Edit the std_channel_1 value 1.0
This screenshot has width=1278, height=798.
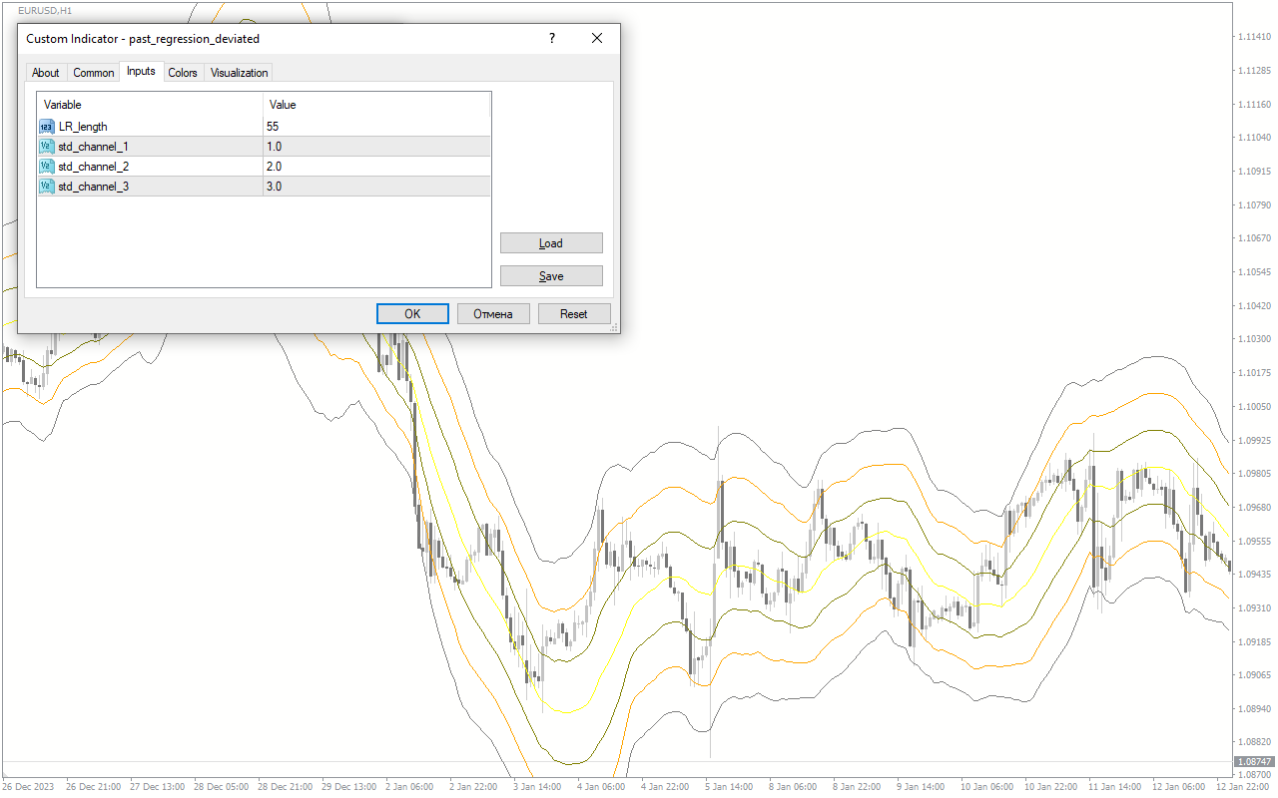(x=376, y=146)
